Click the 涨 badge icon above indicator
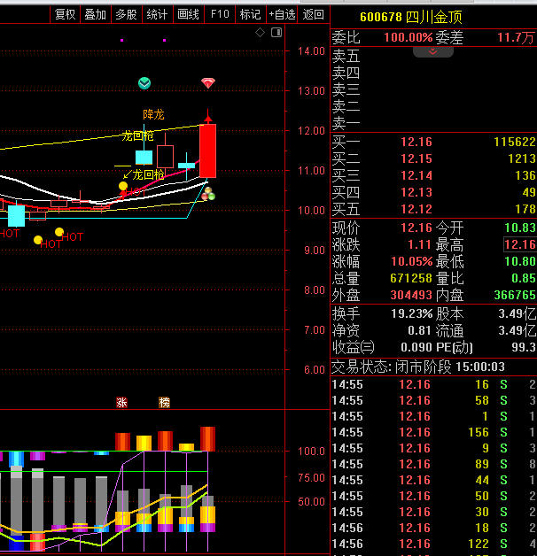 (121, 402)
